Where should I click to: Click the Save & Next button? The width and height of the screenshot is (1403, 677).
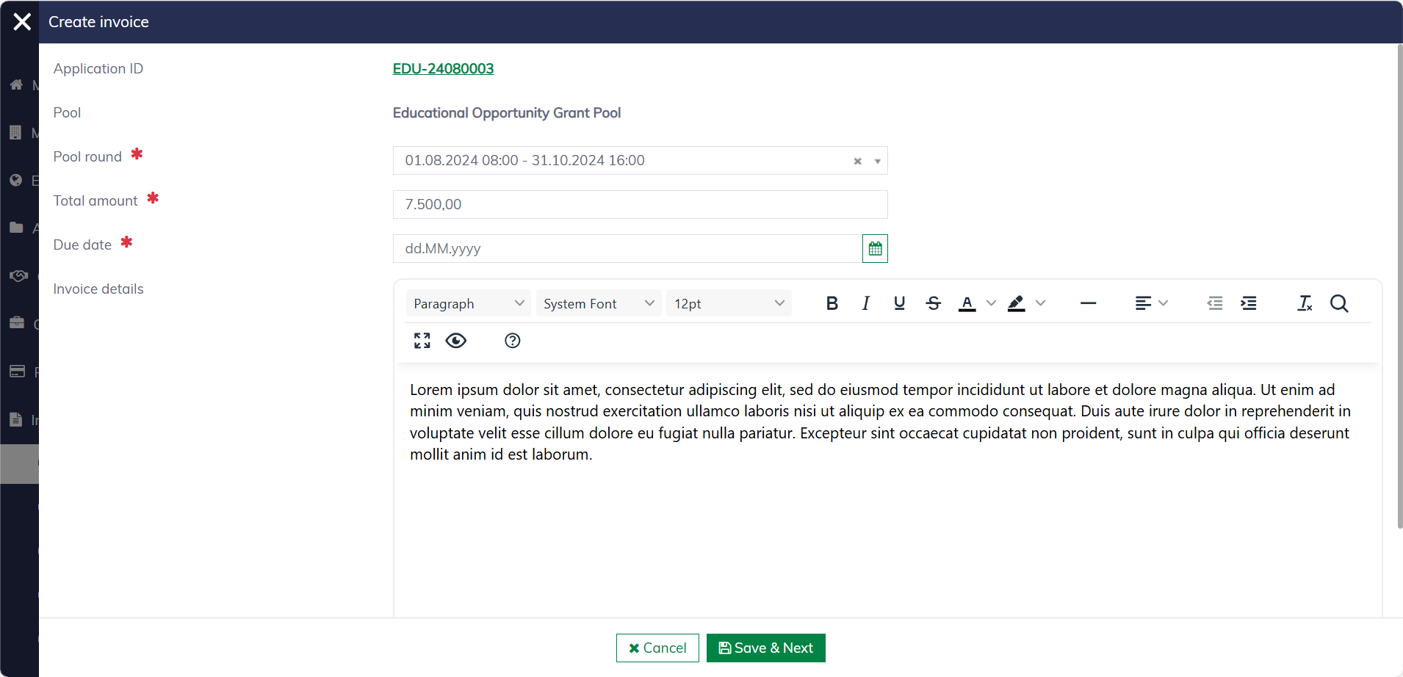click(765, 648)
